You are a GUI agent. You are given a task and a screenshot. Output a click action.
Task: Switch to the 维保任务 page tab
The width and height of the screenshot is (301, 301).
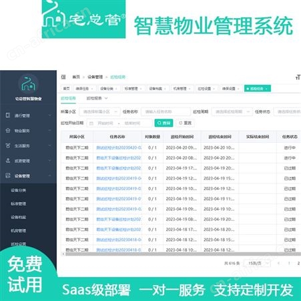84,89
